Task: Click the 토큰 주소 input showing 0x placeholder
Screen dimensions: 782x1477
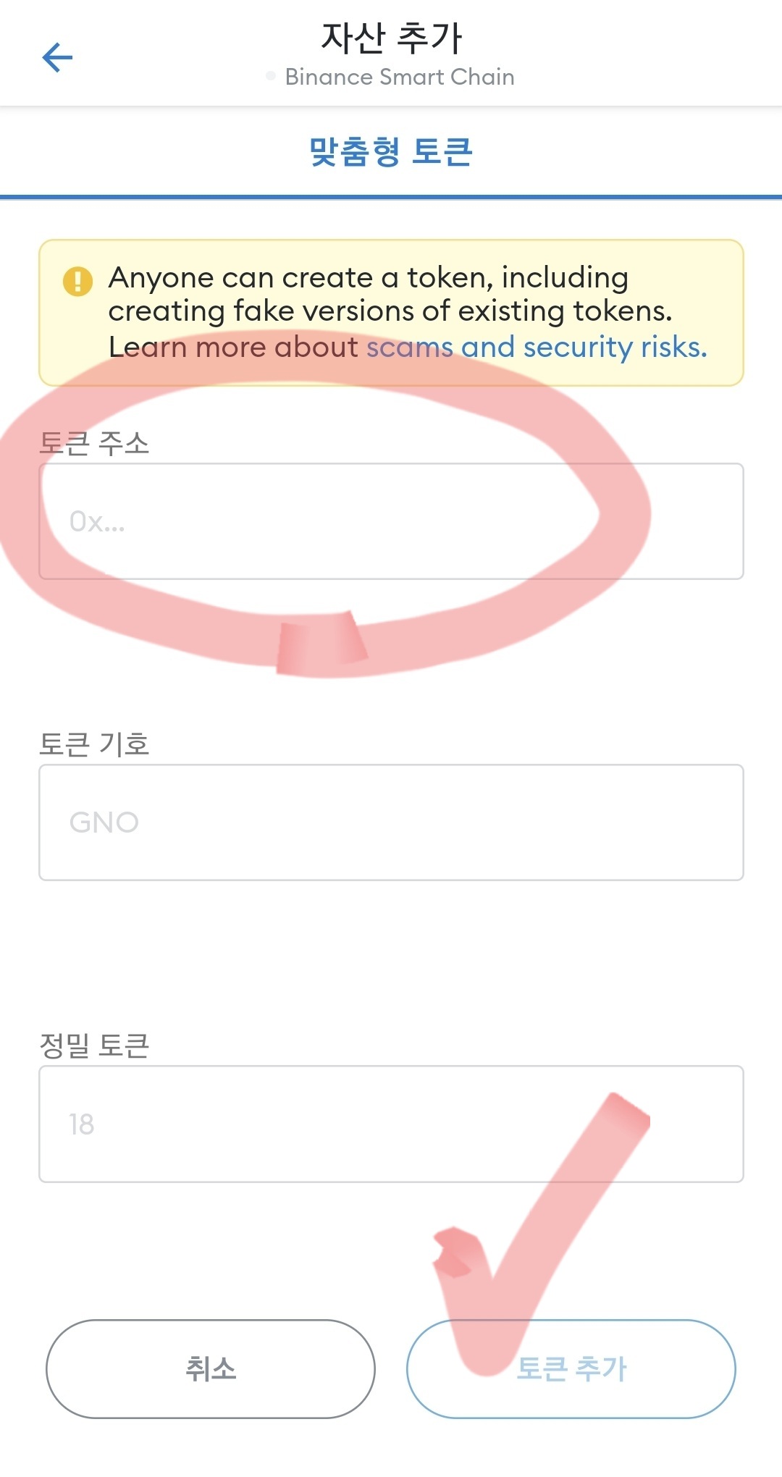Action: click(391, 521)
